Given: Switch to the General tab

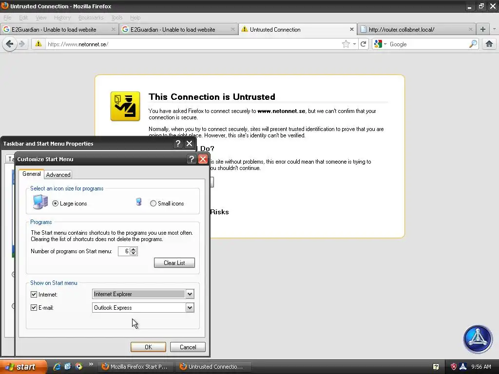Looking at the screenshot, I should coord(32,174).
